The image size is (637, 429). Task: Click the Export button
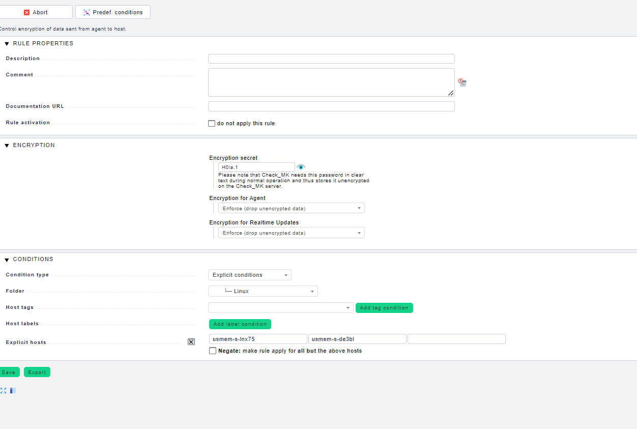(37, 372)
